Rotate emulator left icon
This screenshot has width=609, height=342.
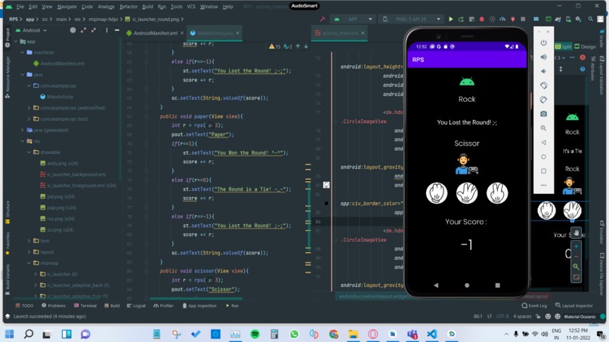543,85
